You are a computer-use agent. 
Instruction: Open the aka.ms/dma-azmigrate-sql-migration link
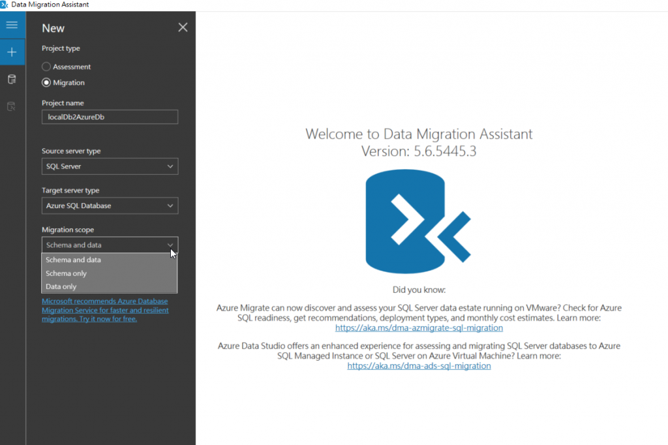pyautogui.click(x=419, y=328)
